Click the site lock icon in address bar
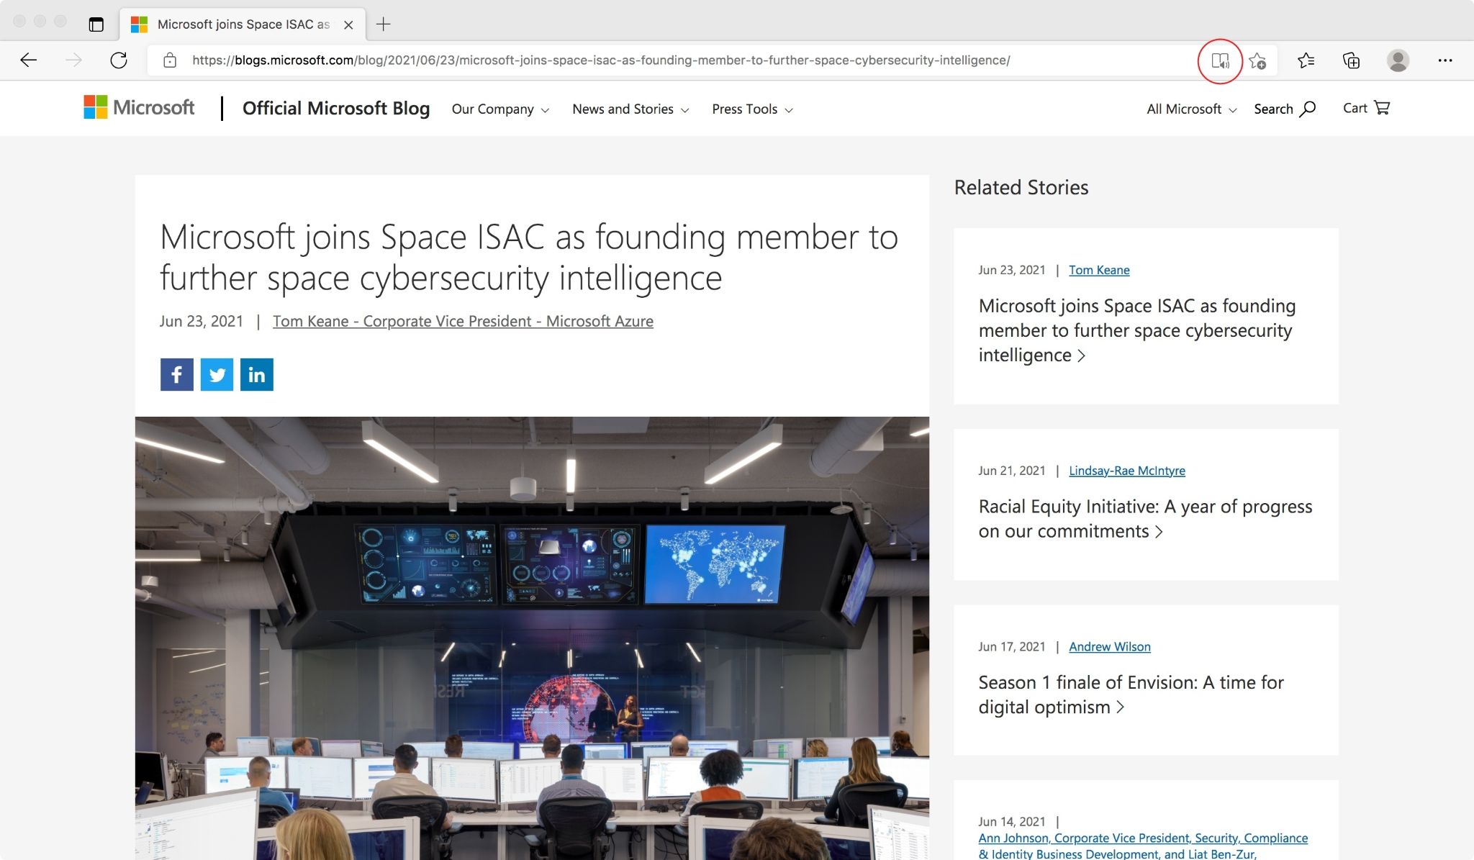 [x=170, y=60]
